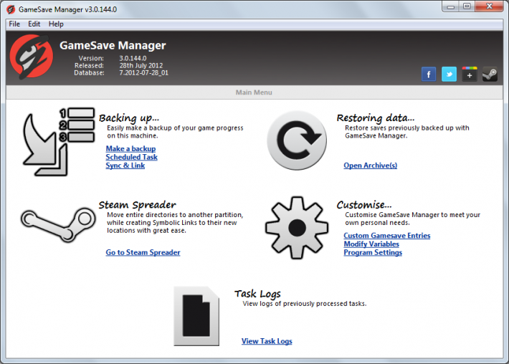Click Open Archive(s) link
This screenshot has height=364, width=509.
[x=371, y=166]
